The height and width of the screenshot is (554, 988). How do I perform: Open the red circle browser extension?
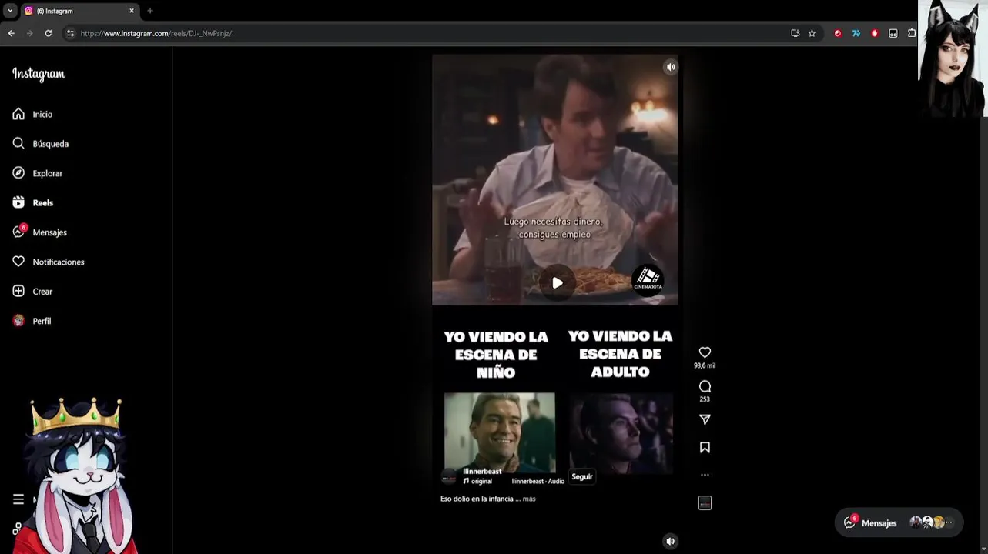tap(838, 33)
